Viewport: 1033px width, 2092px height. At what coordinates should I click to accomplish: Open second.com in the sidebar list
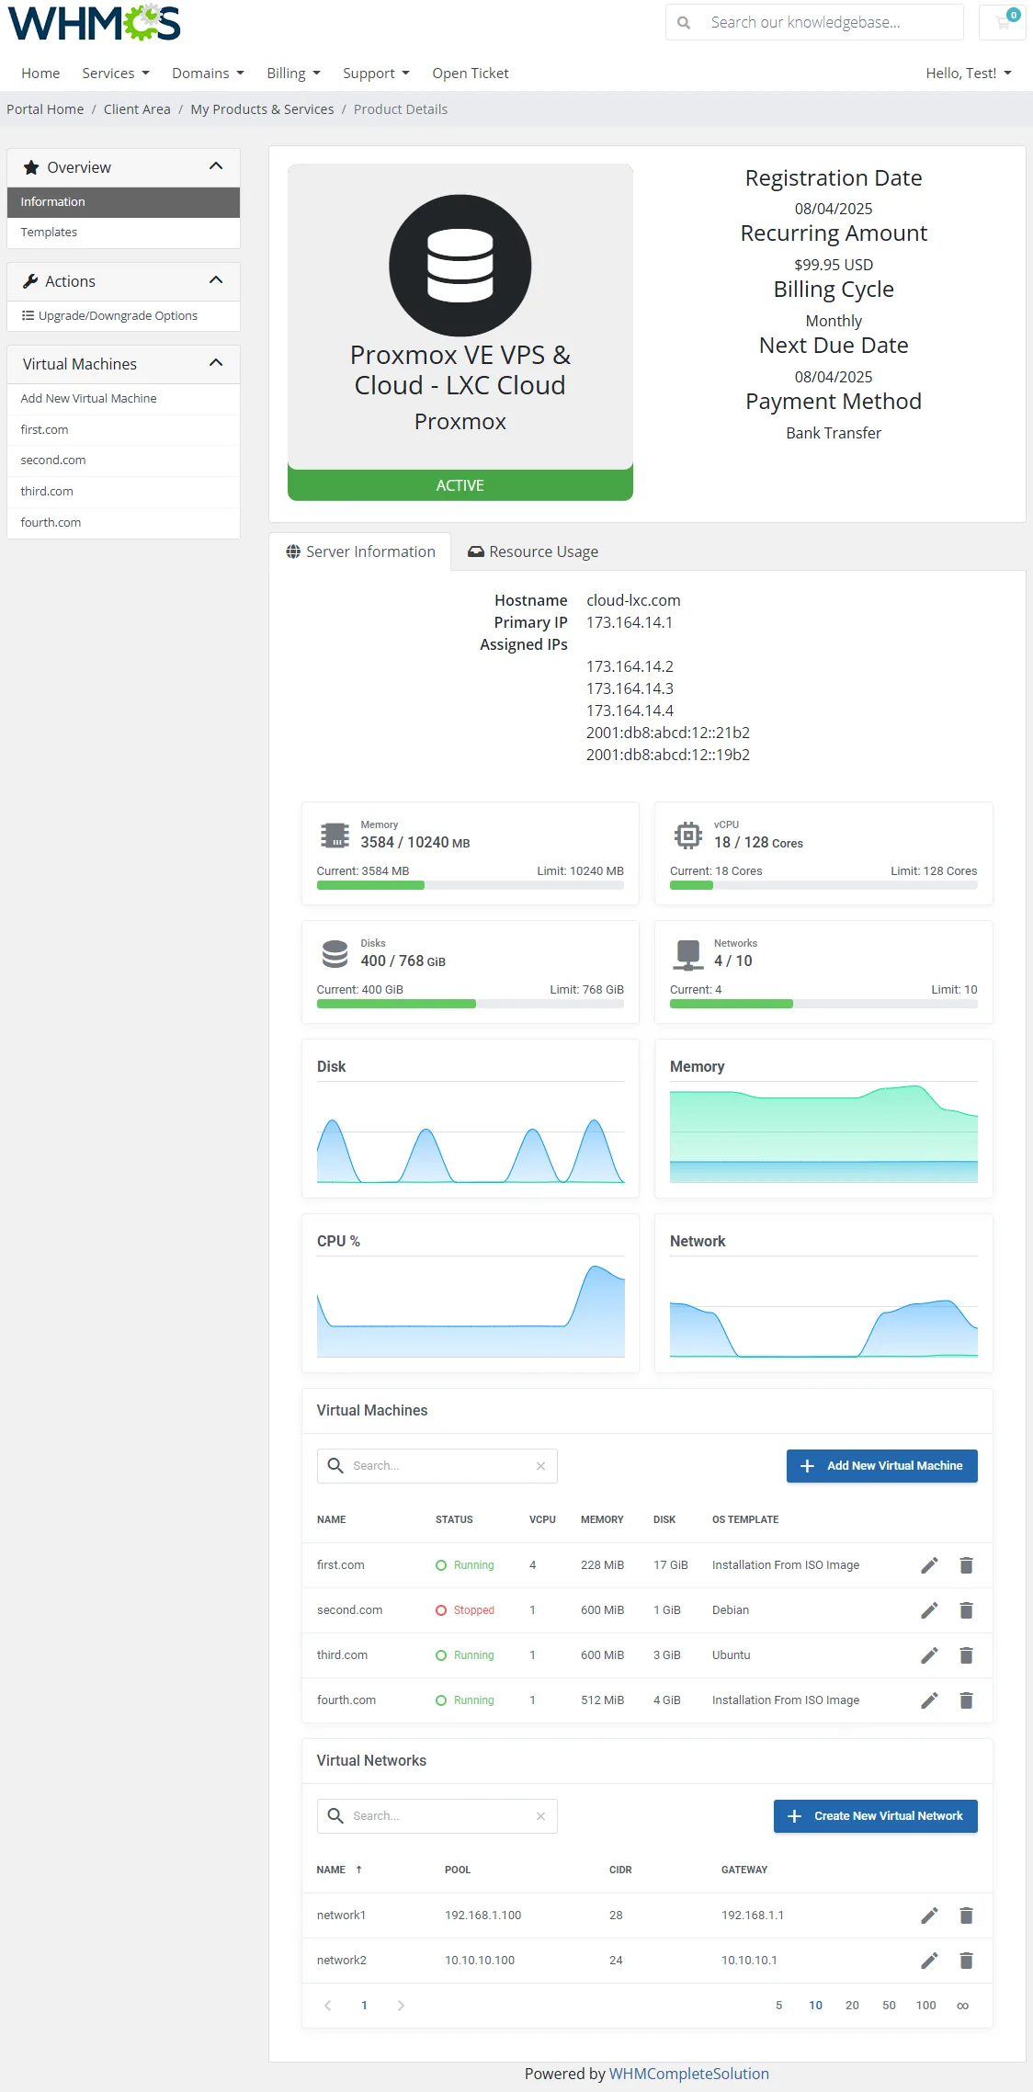(123, 460)
